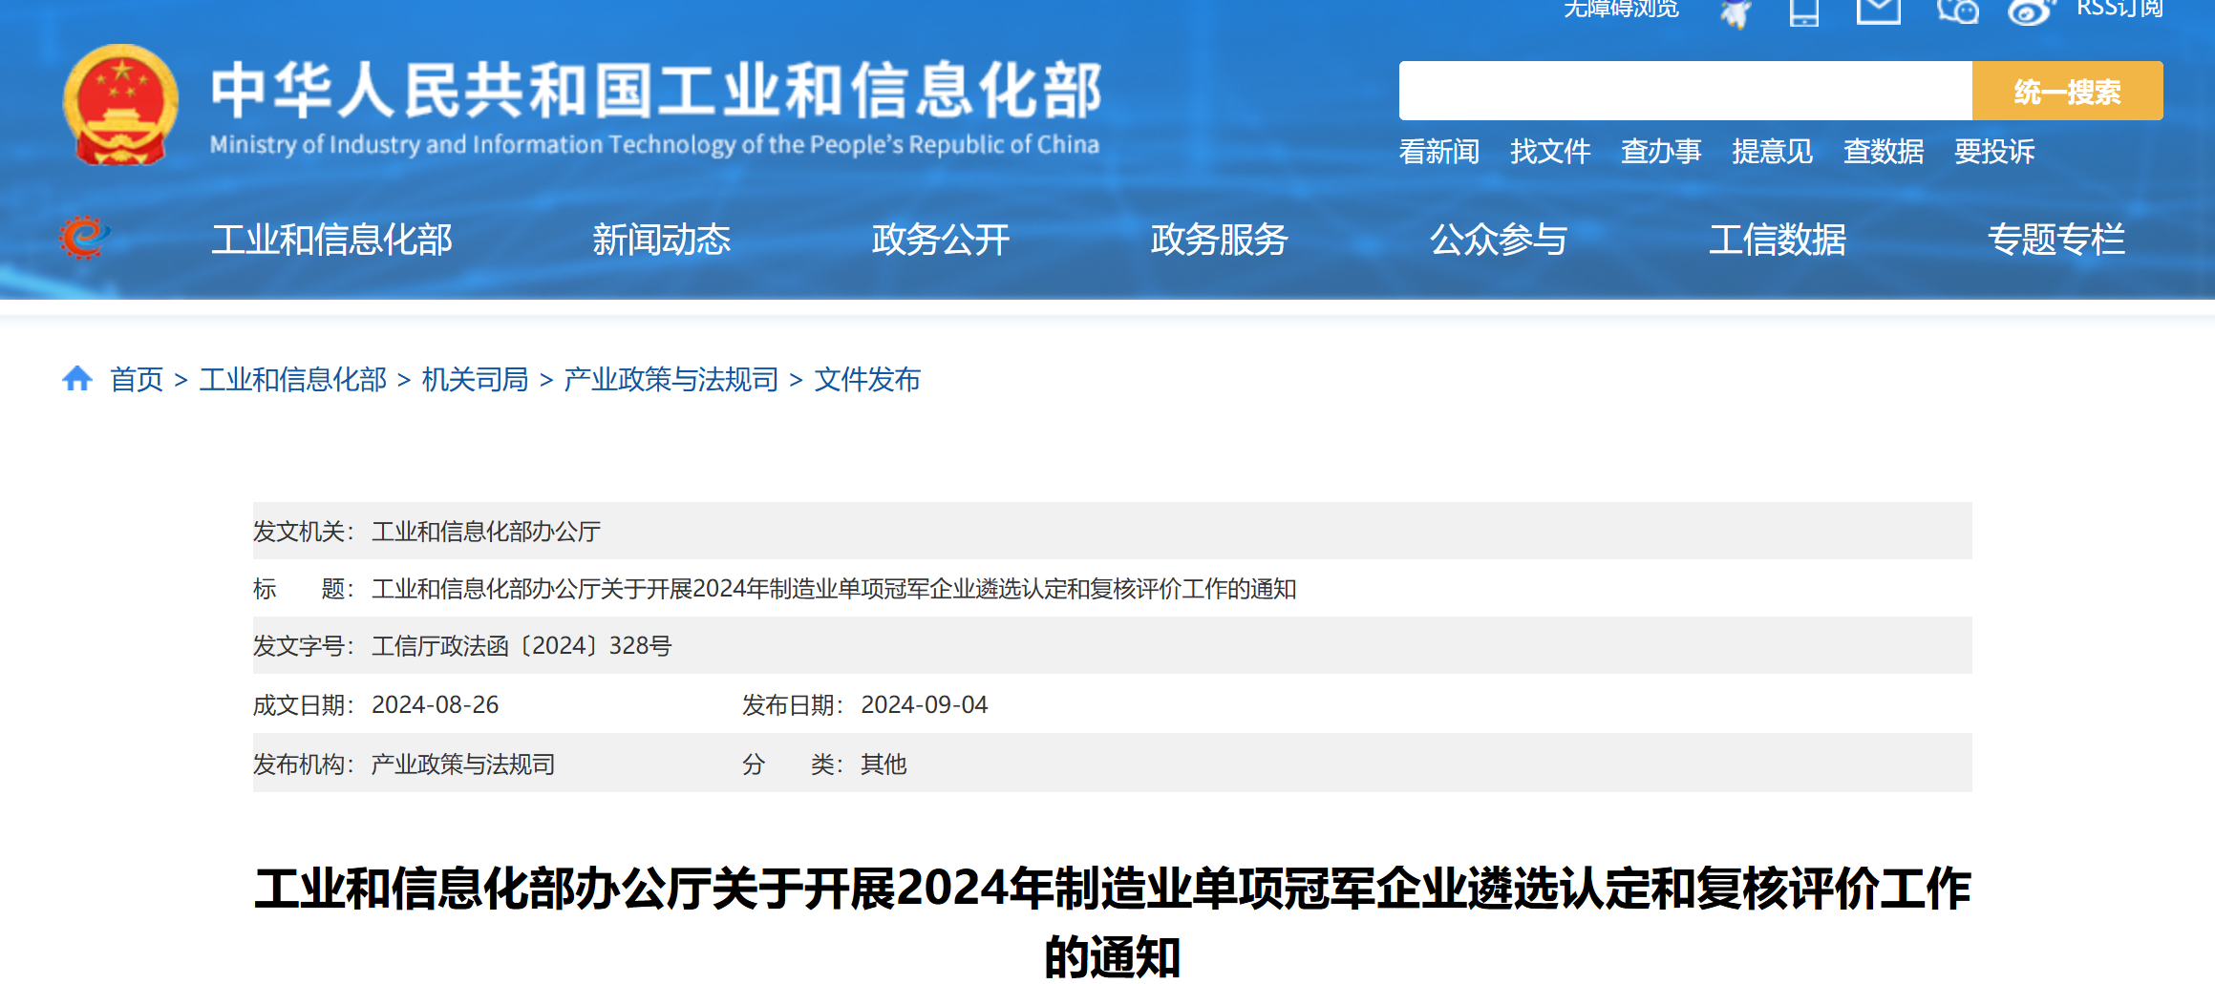The height and width of the screenshot is (984, 2215).
Task: Open the 机关司局 breadcrumb link
Action: pyautogui.click(x=475, y=380)
